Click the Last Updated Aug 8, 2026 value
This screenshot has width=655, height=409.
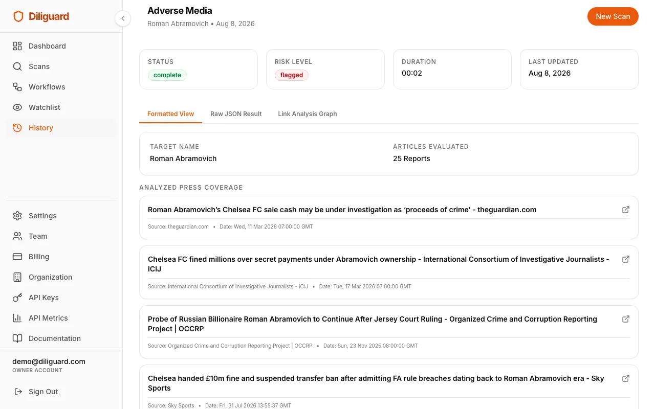pos(550,73)
